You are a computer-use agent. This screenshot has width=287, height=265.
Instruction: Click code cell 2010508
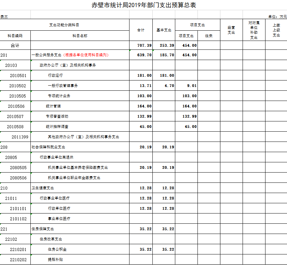15,127
